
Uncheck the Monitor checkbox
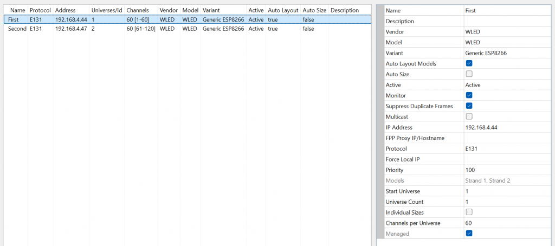pyautogui.click(x=469, y=95)
